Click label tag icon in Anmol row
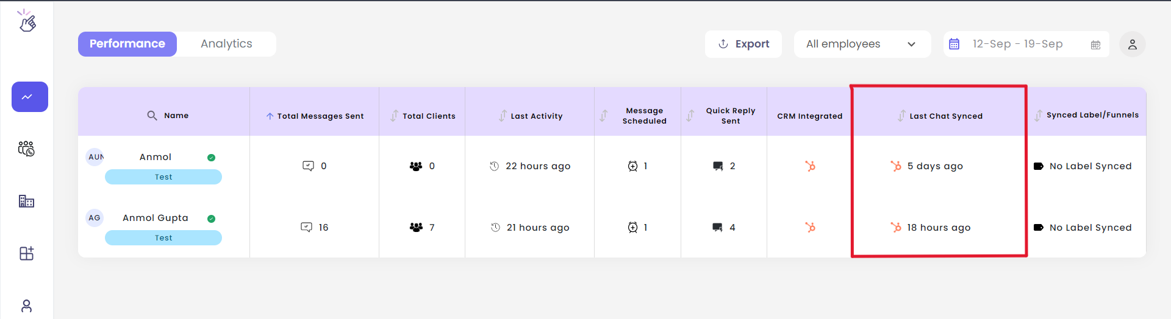The width and height of the screenshot is (1171, 319). [x=1038, y=166]
